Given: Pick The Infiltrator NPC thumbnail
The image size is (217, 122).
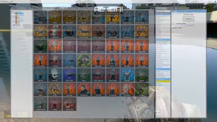Looking at the screenshot, I should point(84,89).
